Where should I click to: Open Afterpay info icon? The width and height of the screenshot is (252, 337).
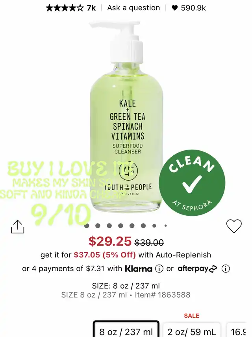pos(226,268)
